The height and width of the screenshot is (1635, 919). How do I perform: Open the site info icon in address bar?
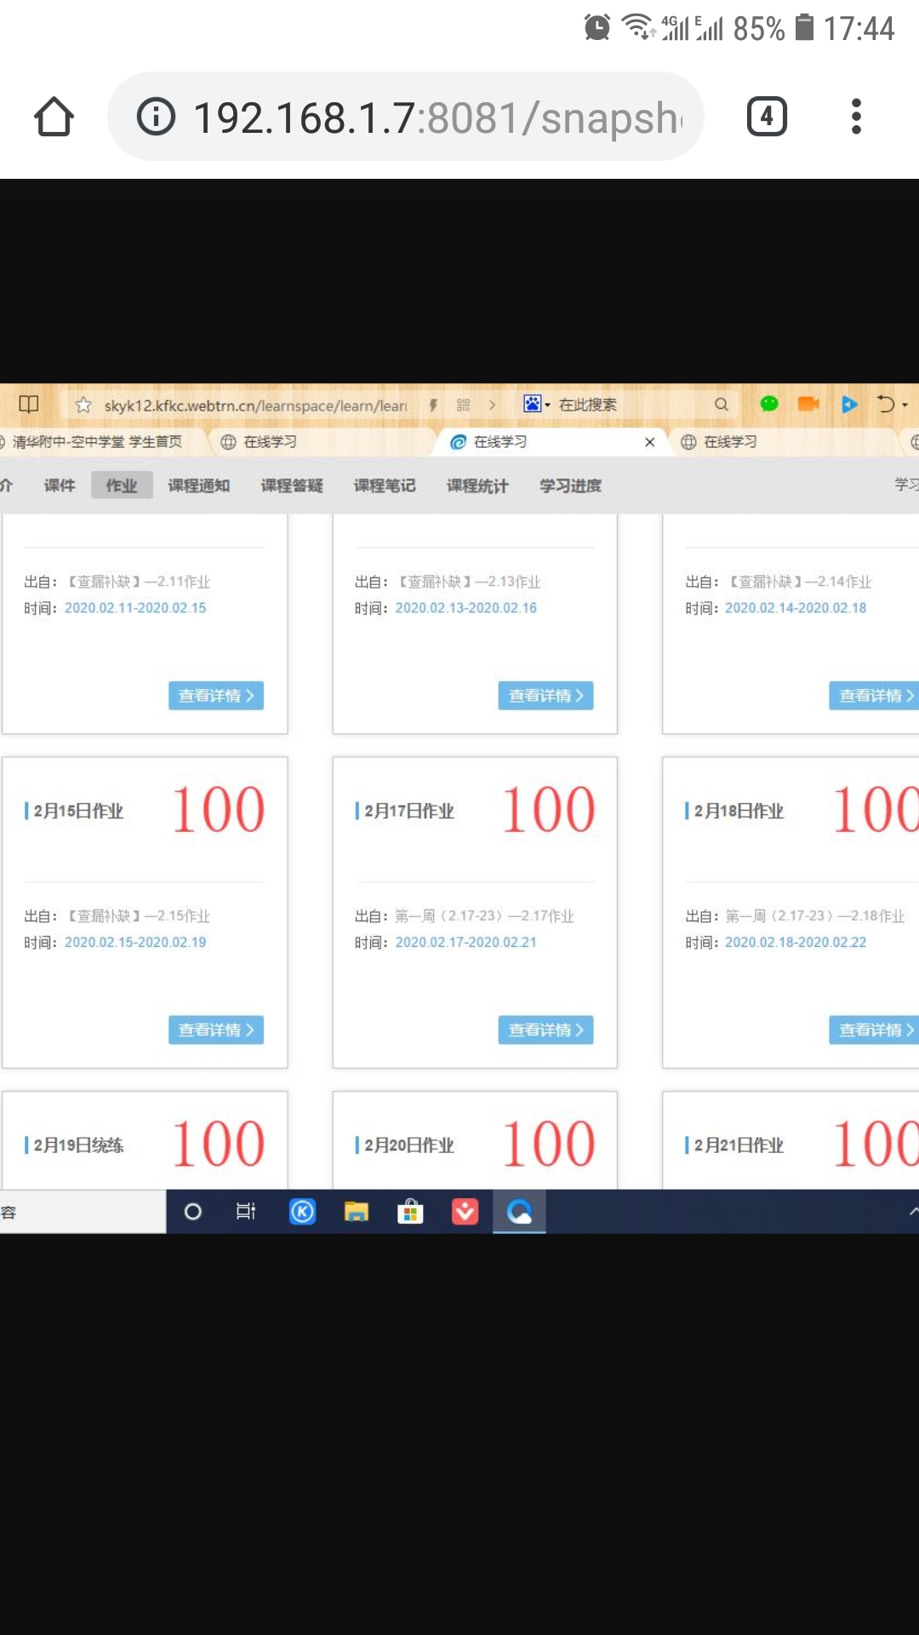coord(156,117)
